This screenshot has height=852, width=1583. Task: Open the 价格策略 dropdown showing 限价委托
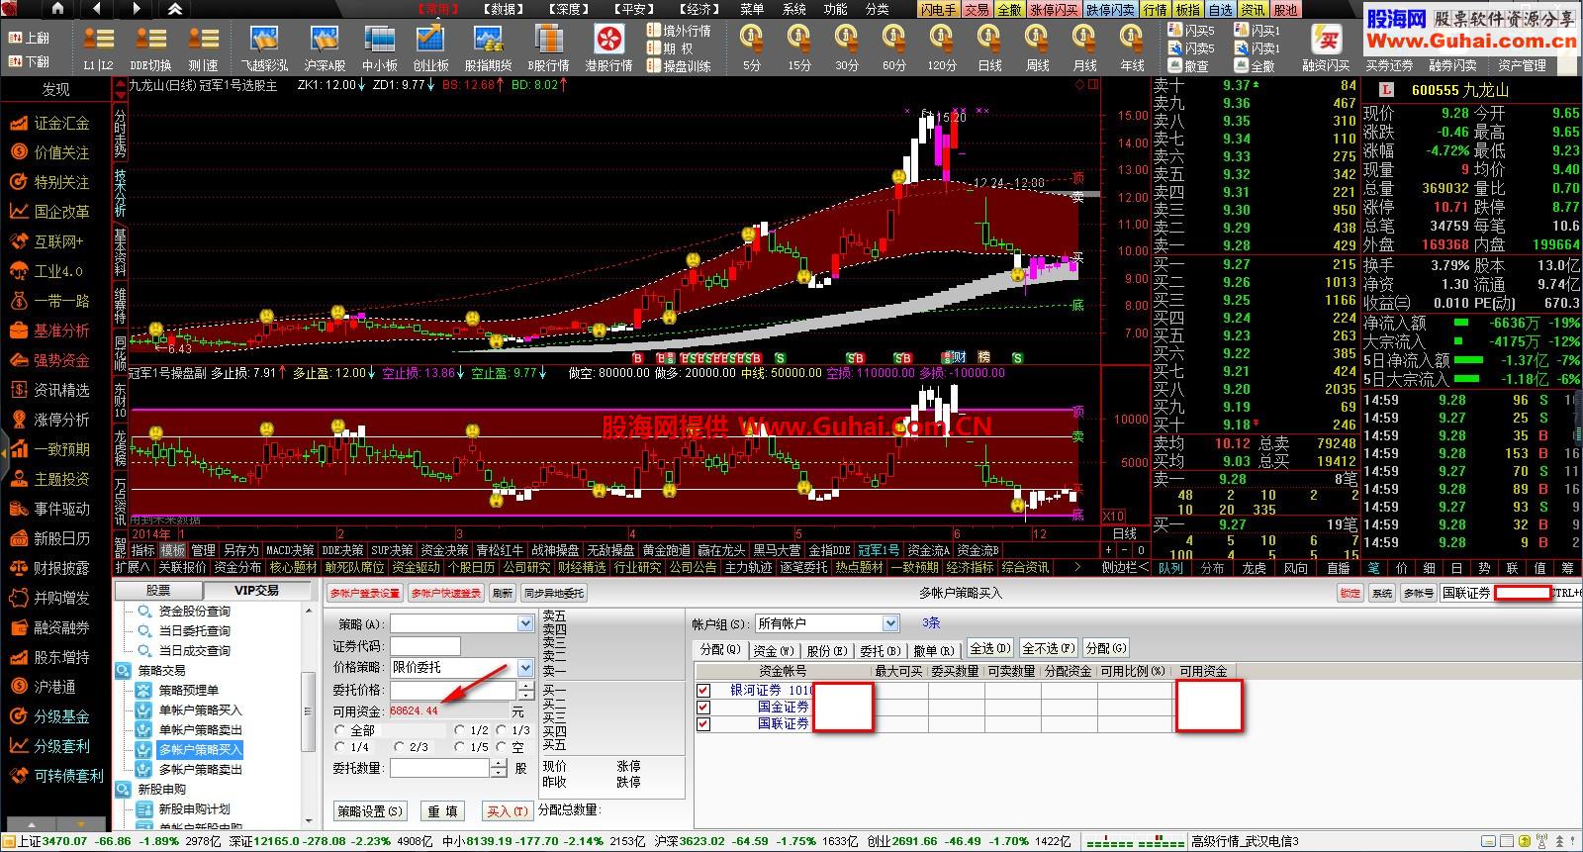point(525,667)
